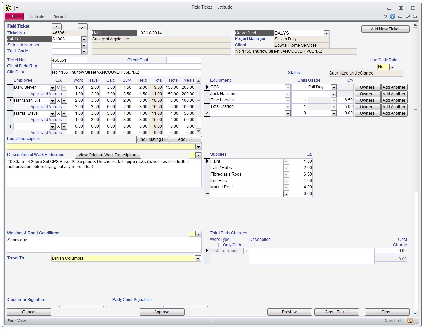Open the Travel To dropdown list
This screenshot has width=424, height=330.
198,259
